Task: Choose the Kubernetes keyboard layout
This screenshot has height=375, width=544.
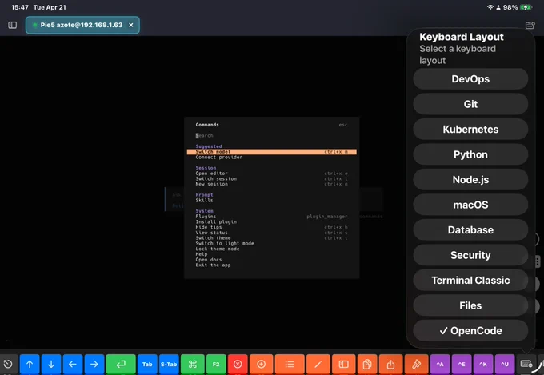Action: point(470,129)
